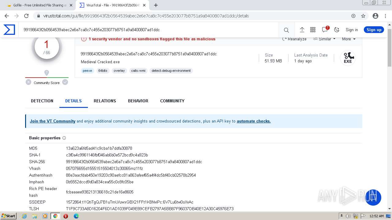
Task: Click the Chrome taskbar icon
Action: tap(55, 216)
